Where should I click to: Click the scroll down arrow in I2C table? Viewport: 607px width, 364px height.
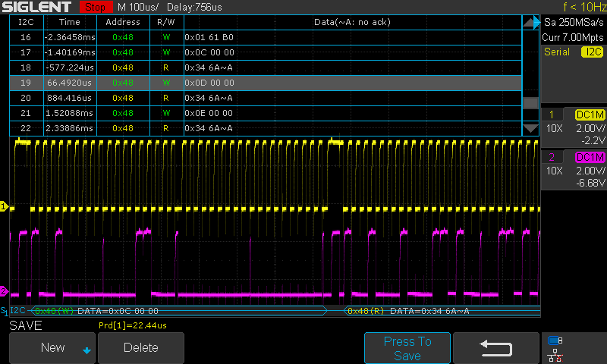[x=530, y=128]
